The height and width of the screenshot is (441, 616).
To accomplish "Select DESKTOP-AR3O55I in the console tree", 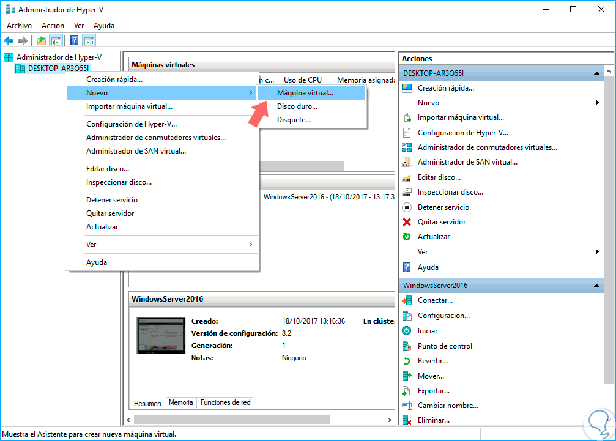I will tap(58, 69).
